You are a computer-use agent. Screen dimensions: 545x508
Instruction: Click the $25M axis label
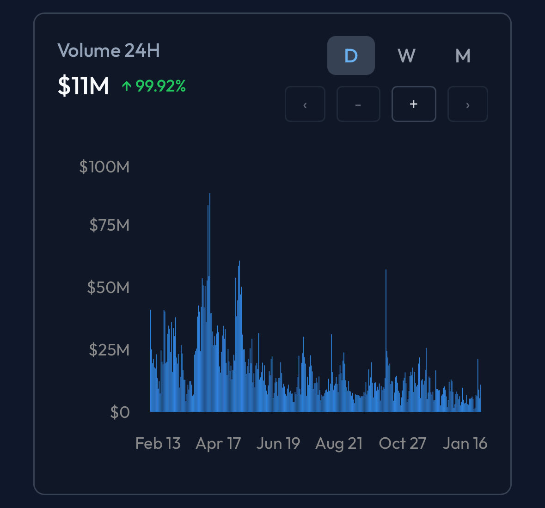point(109,349)
